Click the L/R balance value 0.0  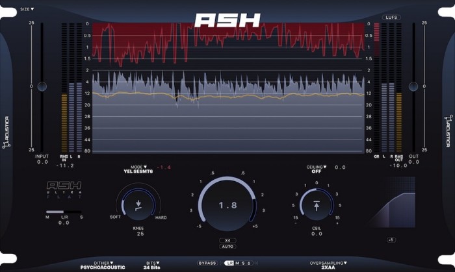point(64,223)
